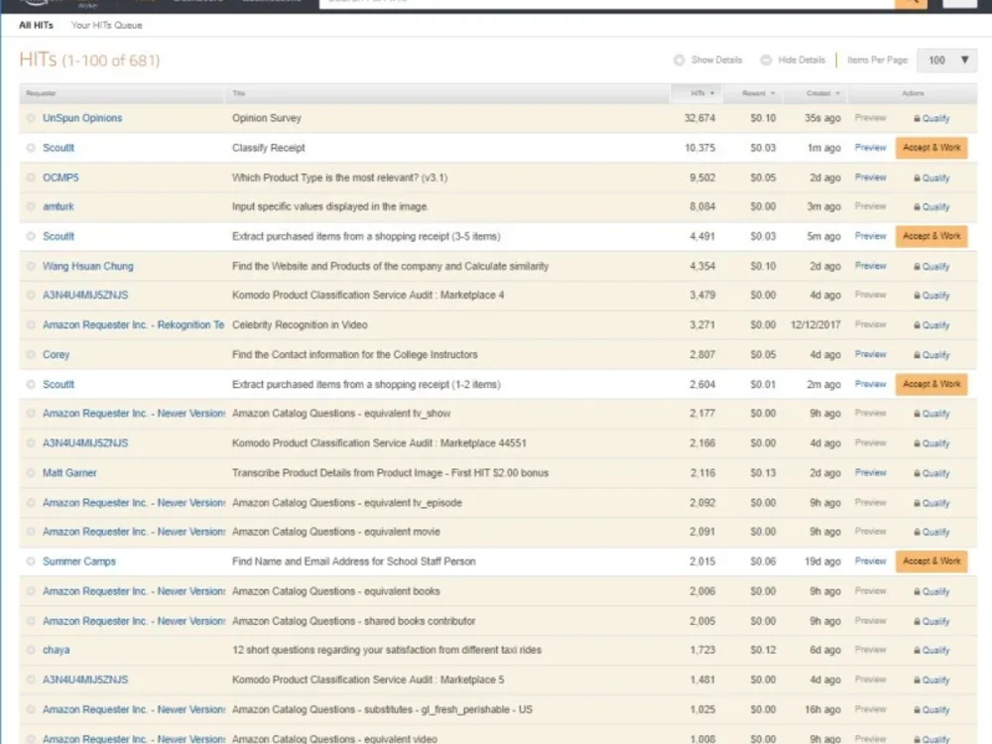992x744 pixels.
Task: Click lock Qualify for equivalent books
Action: point(931,591)
